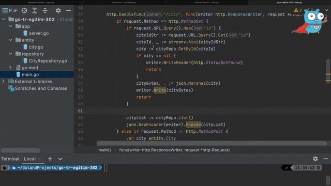Collapse the go-tr-egitim-302 root folder
This screenshot has width=331, height=186.
tap(4, 20)
